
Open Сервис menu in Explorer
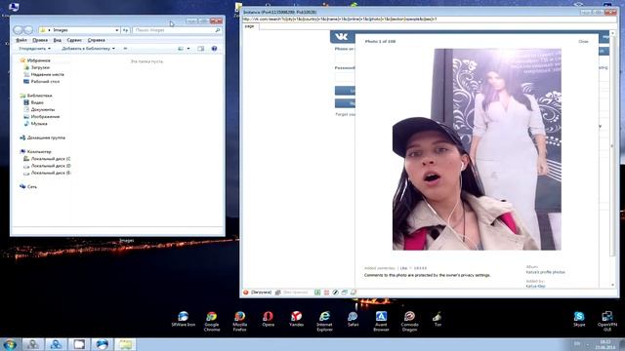pyautogui.click(x=74, y=40)
